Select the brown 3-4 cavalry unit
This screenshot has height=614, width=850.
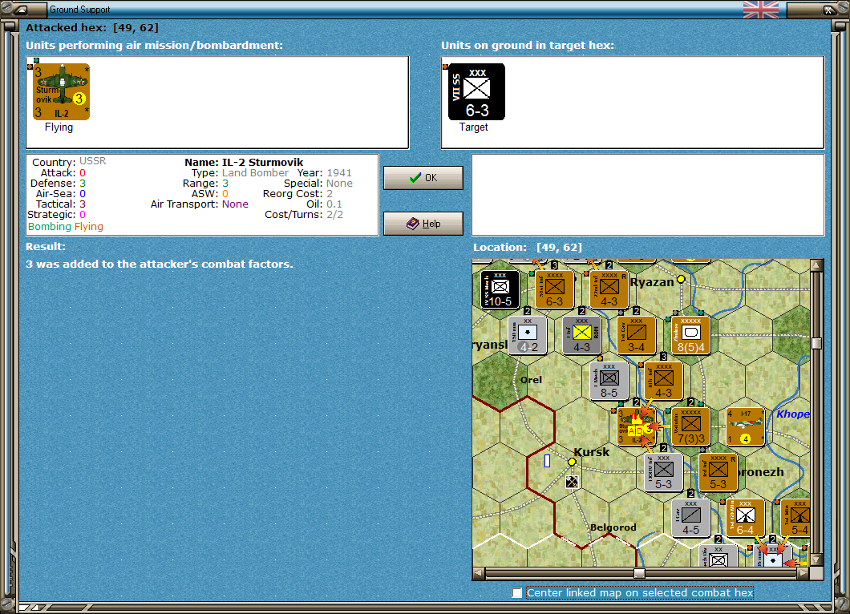click(x=637, y=335)
